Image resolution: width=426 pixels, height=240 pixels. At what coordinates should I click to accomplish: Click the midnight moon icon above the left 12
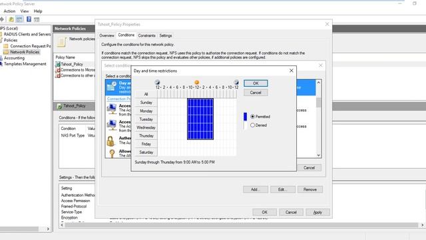(157, 82)
